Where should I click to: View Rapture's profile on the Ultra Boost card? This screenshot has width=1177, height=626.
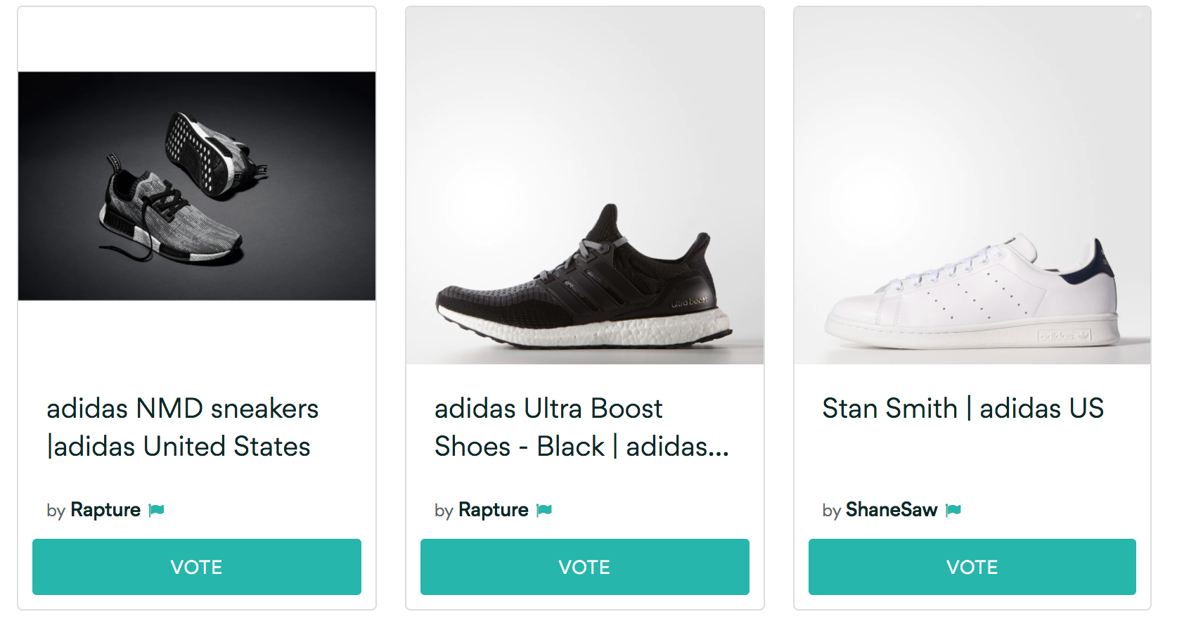(493, 510)
